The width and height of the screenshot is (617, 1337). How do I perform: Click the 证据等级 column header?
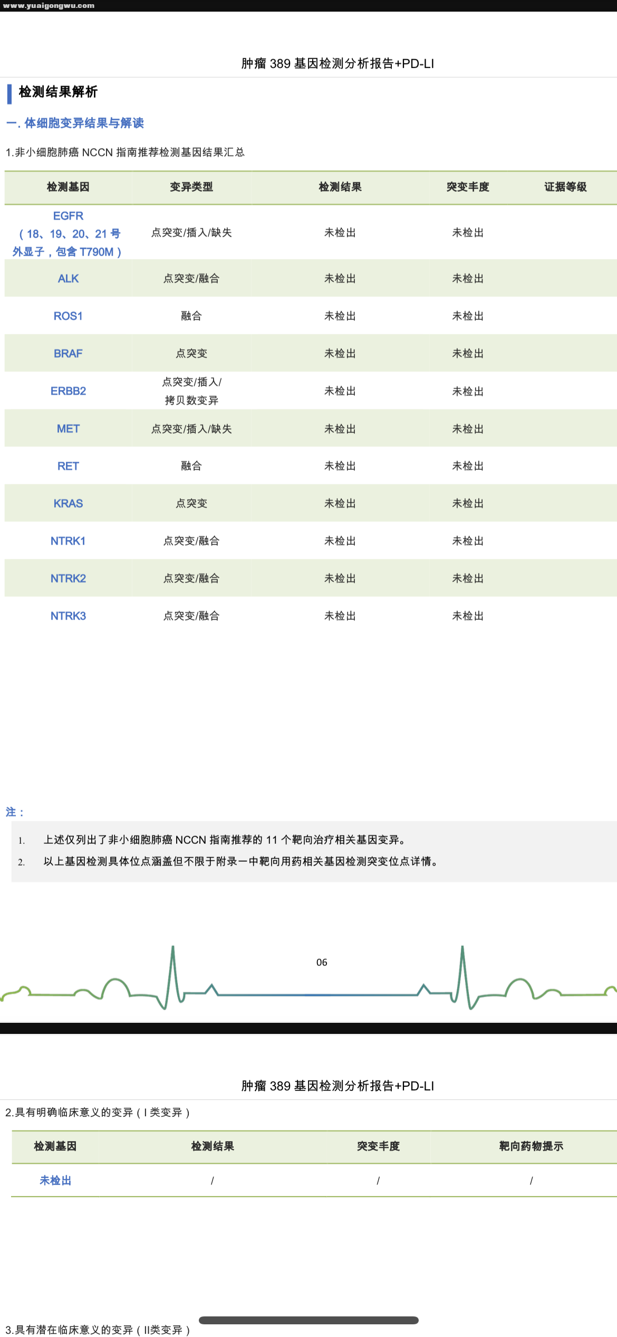[565, 187]
